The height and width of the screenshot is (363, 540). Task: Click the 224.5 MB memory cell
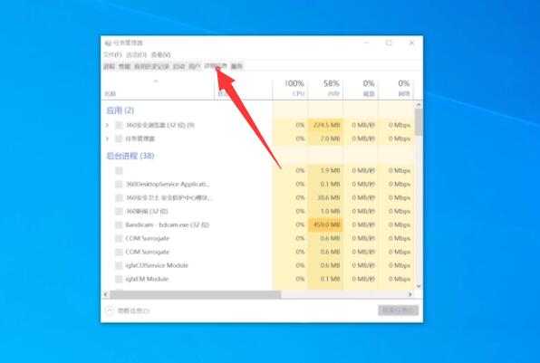pyautogui.click(x=325, y=125)
